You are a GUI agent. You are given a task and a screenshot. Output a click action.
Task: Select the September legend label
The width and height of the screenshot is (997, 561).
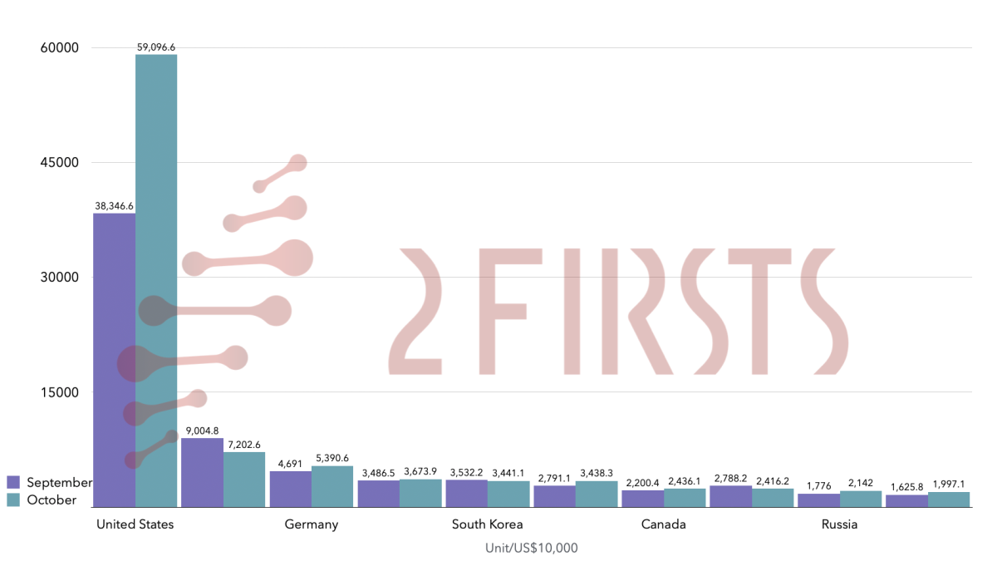(x=59, y=482)
